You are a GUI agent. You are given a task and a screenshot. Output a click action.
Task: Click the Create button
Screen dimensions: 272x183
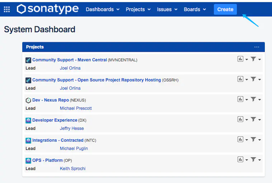tap(225, 9)
